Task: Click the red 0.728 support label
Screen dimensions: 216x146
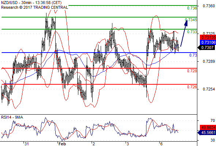Action: click(192, 71)
